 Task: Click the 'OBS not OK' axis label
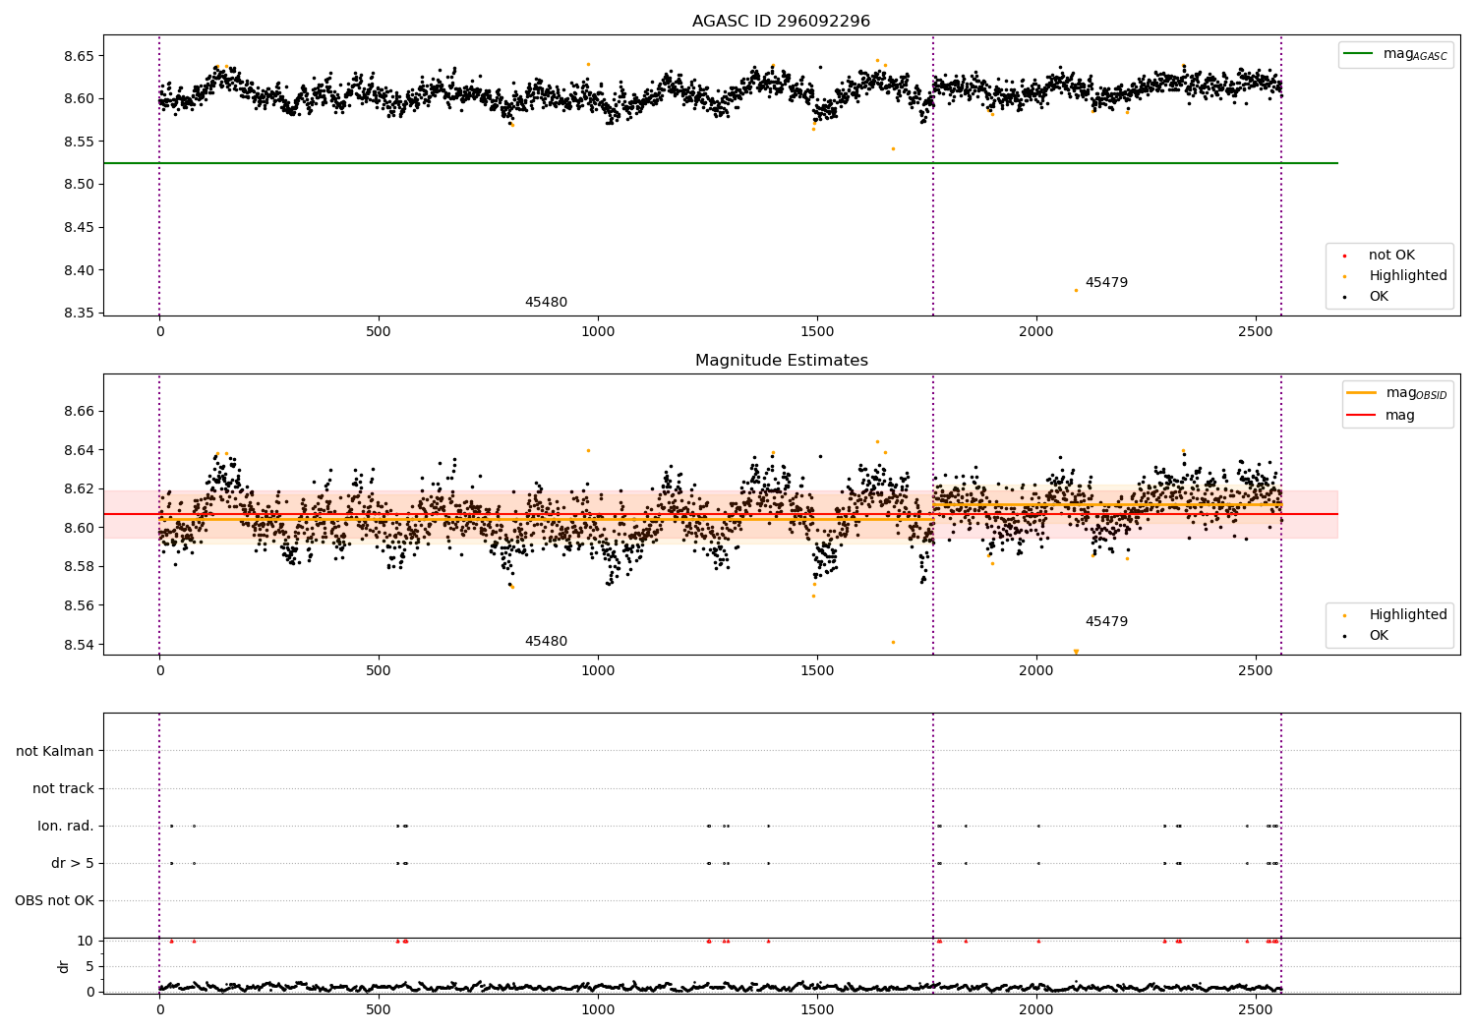tap(54, 901)
